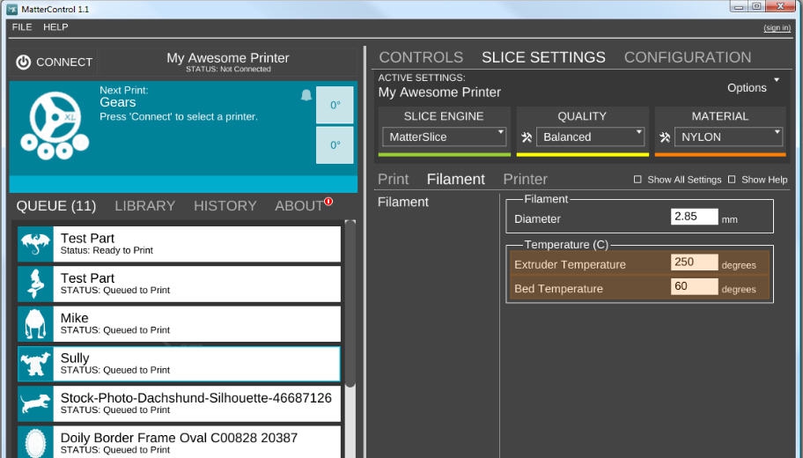
Task: Open the MatterSlice slice engine dropdown
Action: [x=444, y=137]
